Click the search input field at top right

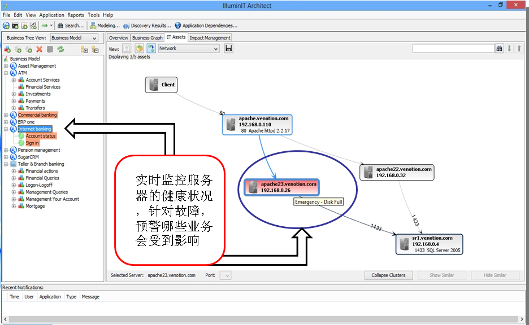coord(453,49)
